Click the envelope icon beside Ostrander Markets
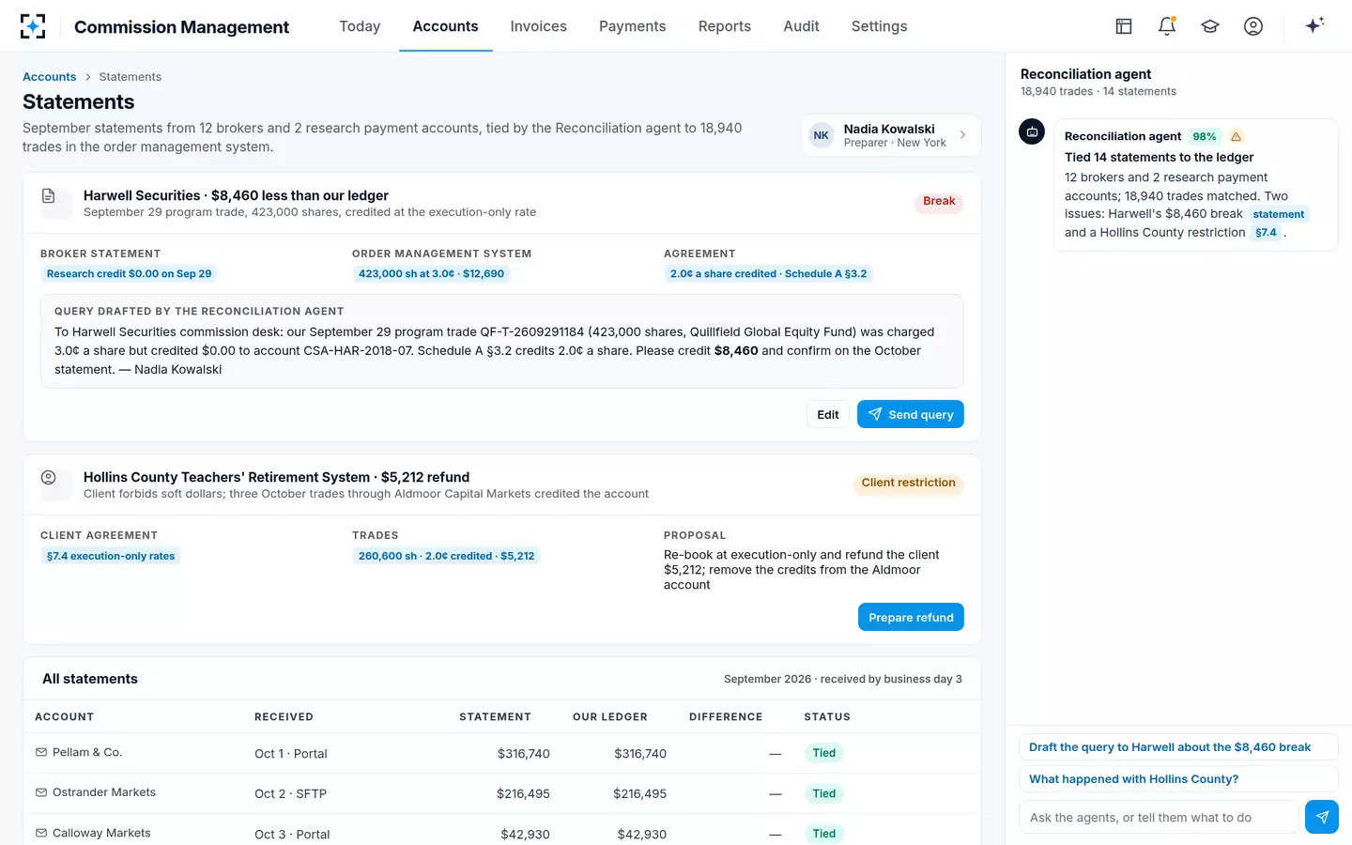 tap(41, 792)
